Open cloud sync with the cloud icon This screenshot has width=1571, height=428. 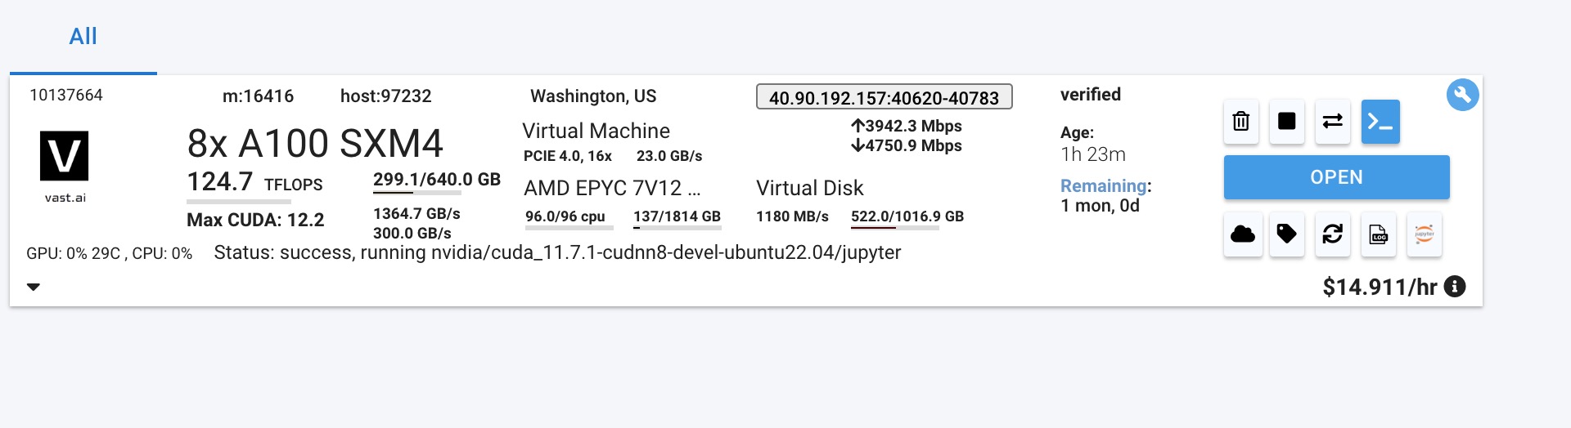1243,235
